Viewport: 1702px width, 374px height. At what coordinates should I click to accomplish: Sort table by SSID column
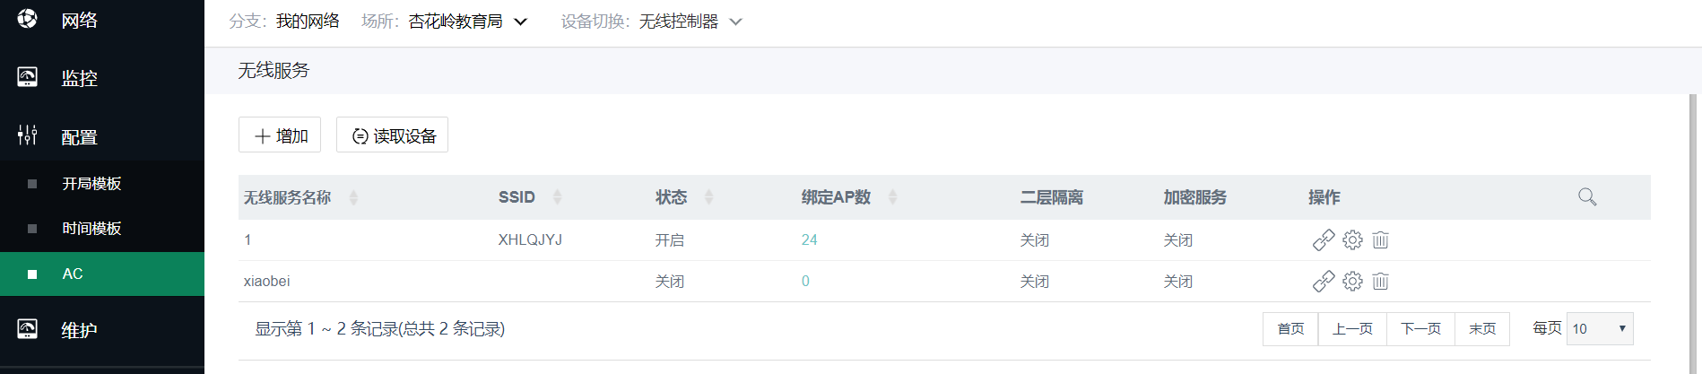(x=557, y=197)
